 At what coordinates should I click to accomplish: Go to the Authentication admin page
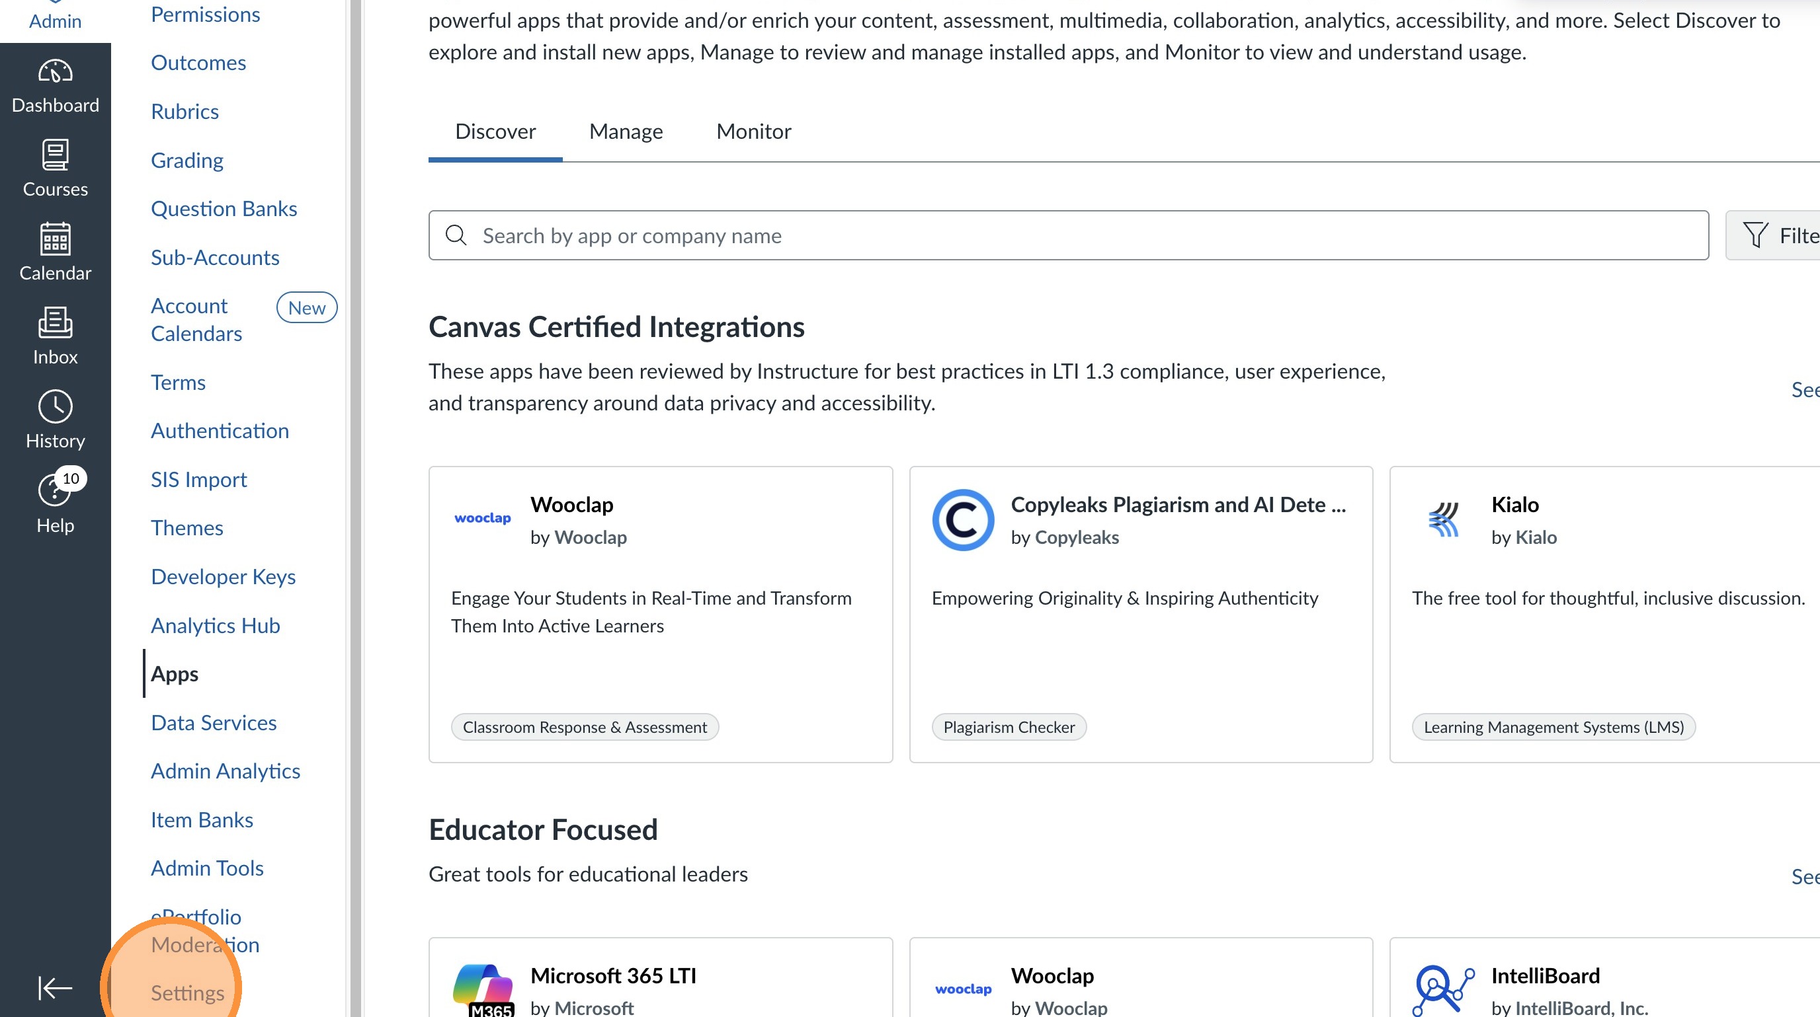220,430
